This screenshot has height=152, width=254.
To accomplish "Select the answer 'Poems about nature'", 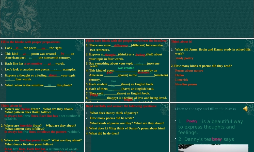I will [x=189, y=71].
